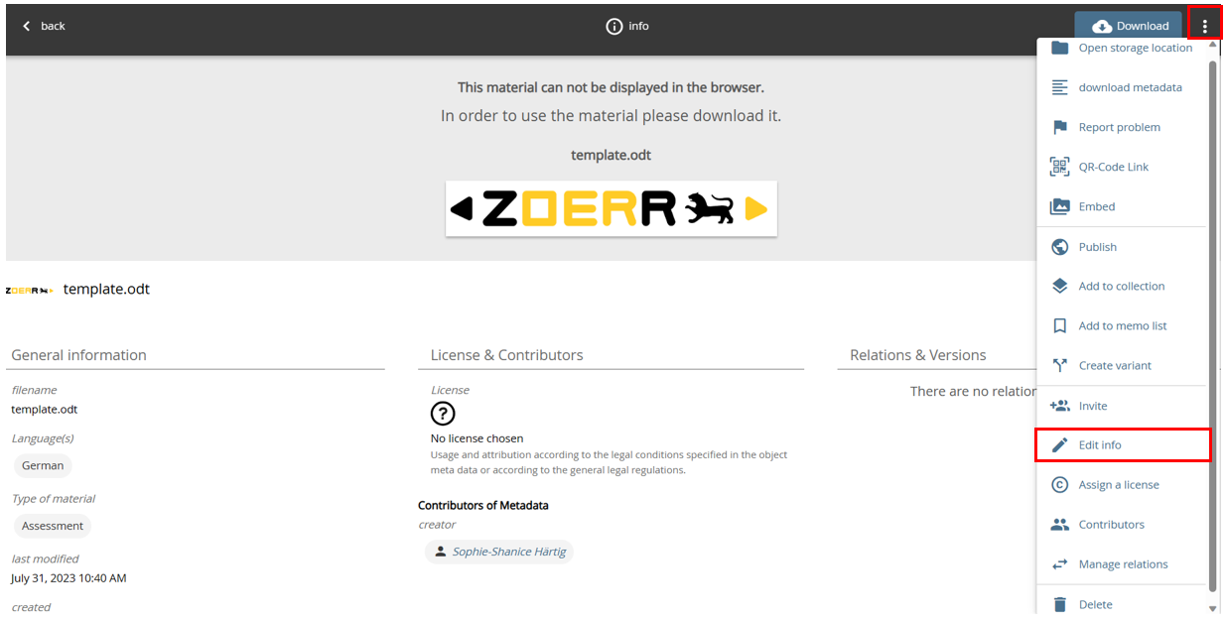
Task: Open Contributors from the options menu
Action: click(x=1111, y=525)
